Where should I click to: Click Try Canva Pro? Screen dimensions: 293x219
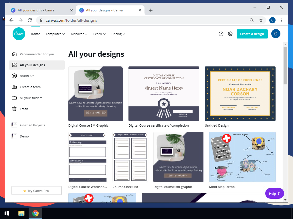click(37, 191)
